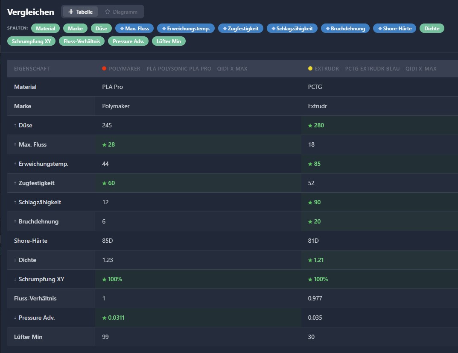Click the Zugfestigkeit value 52
This screenshot has height=353, width=458.
tap(311, 183)
